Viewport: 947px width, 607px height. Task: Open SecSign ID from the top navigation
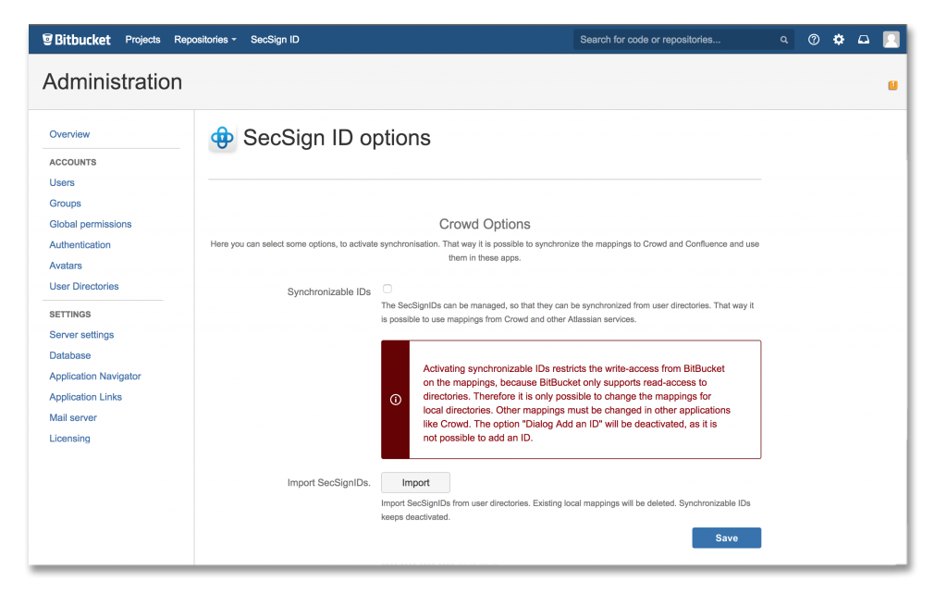click(274, 39)
